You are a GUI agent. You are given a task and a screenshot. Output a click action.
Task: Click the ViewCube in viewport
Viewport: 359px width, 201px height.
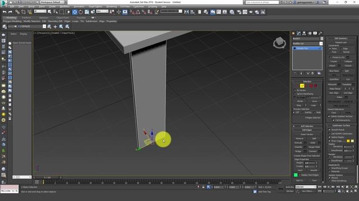279,42
